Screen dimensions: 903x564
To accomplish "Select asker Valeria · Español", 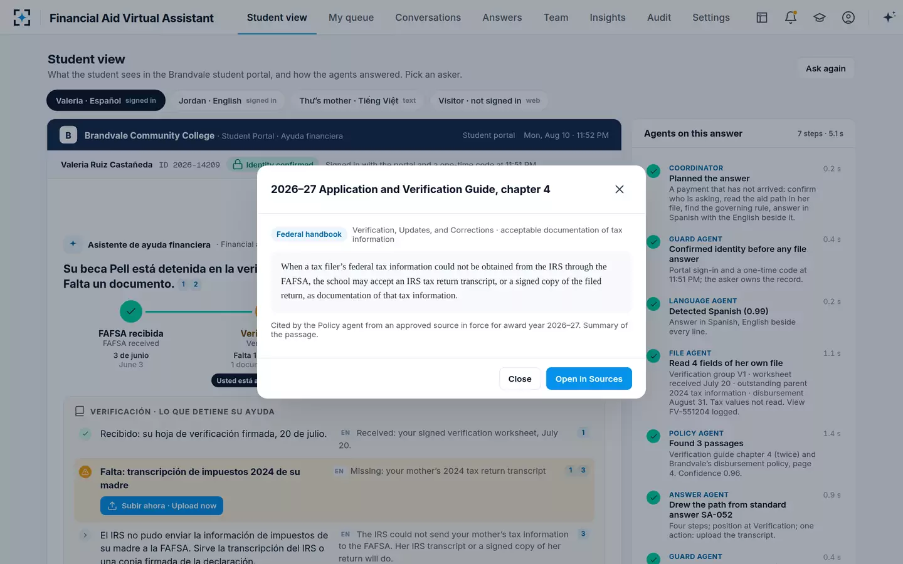I will coord(106,100).
